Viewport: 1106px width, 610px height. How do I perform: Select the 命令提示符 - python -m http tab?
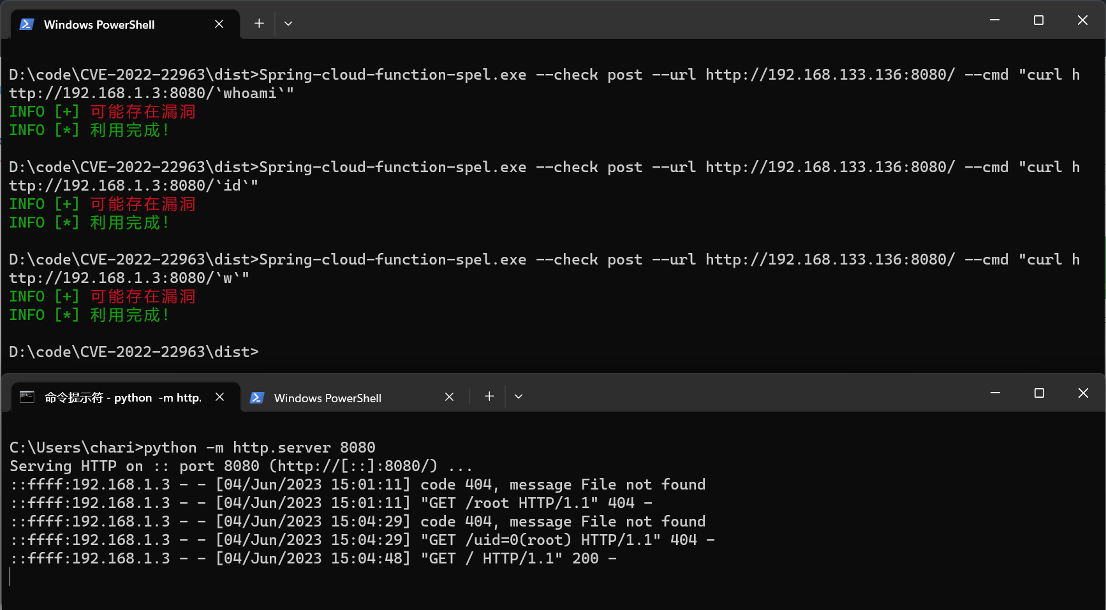click(126, 397)
